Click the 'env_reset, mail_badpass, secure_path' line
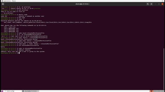The height and width of the screenshot is (92, 165). coord(48,22)
